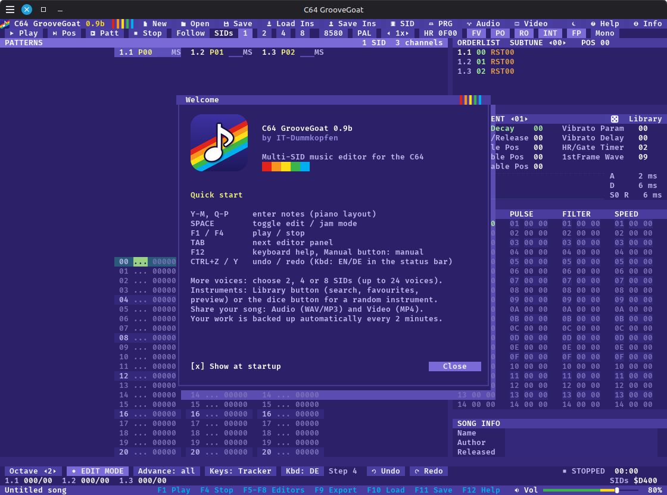
Task: Open a song file
Action: (195, 24)
